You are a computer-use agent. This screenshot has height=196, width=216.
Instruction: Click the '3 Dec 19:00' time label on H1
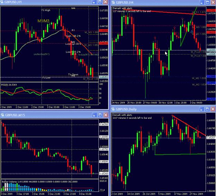pyautogui.click(x=84, y=107)
